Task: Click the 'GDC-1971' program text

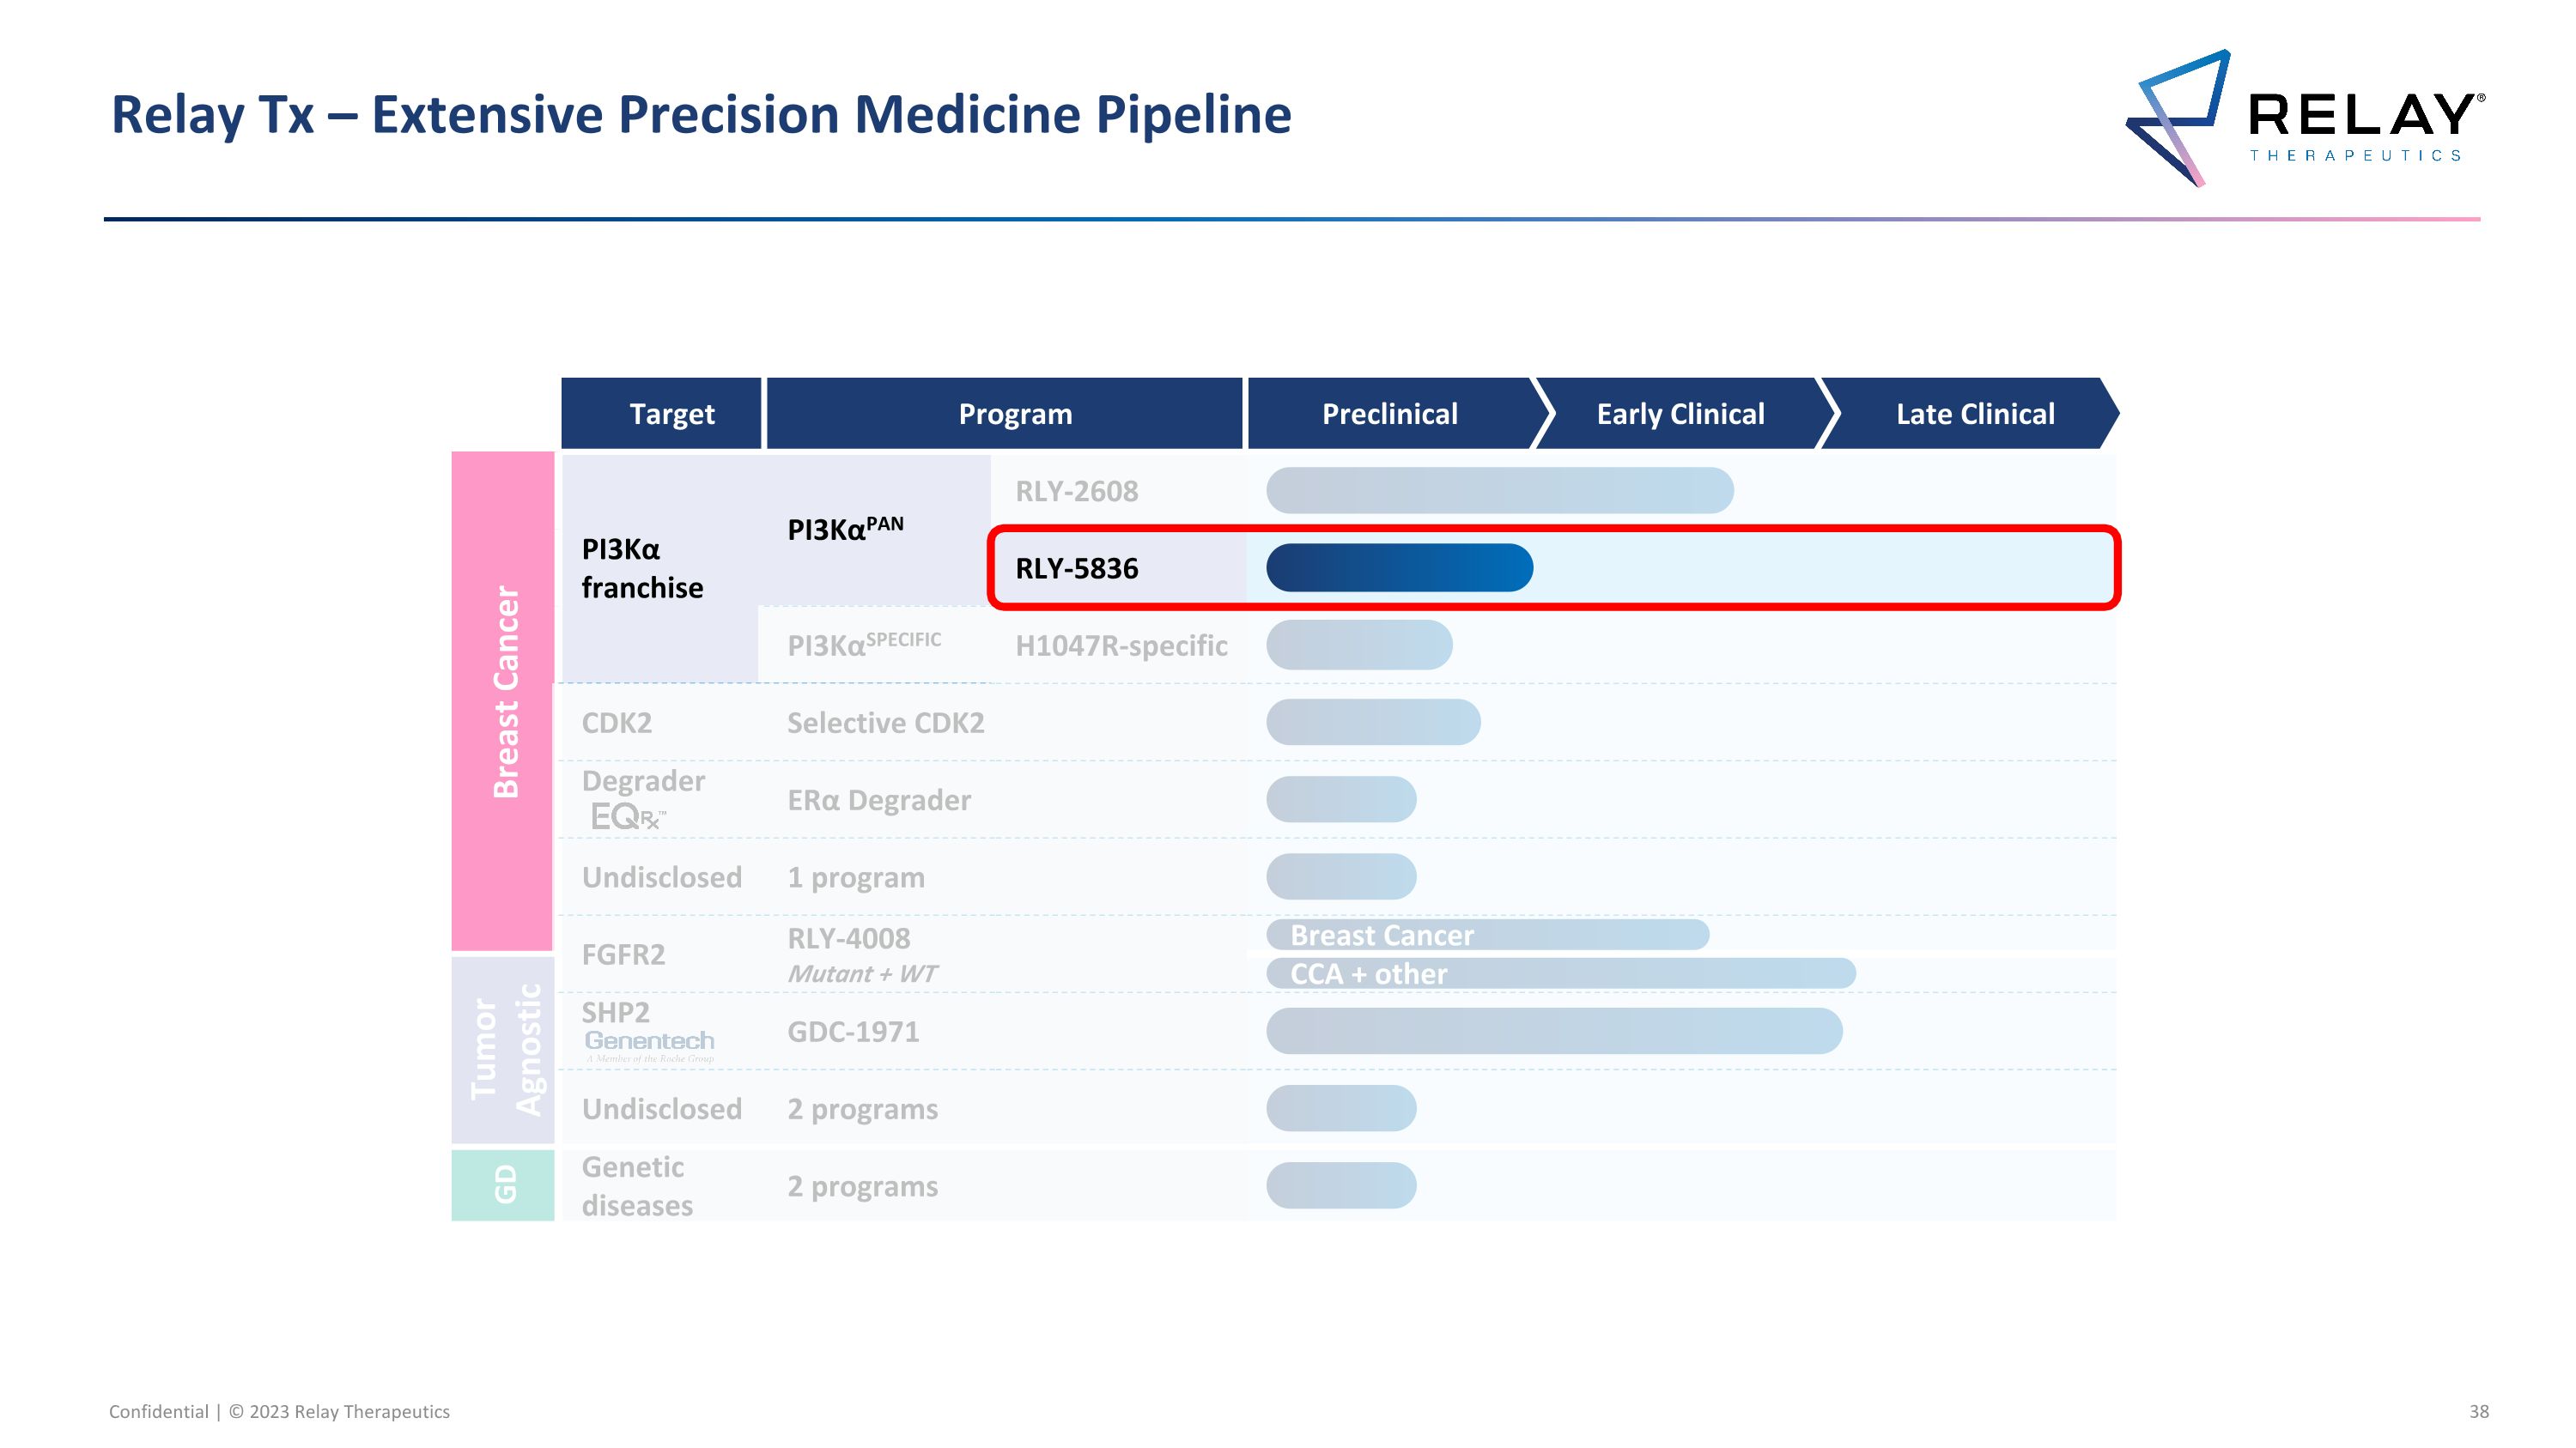Action: click(x=853, y=1032)
